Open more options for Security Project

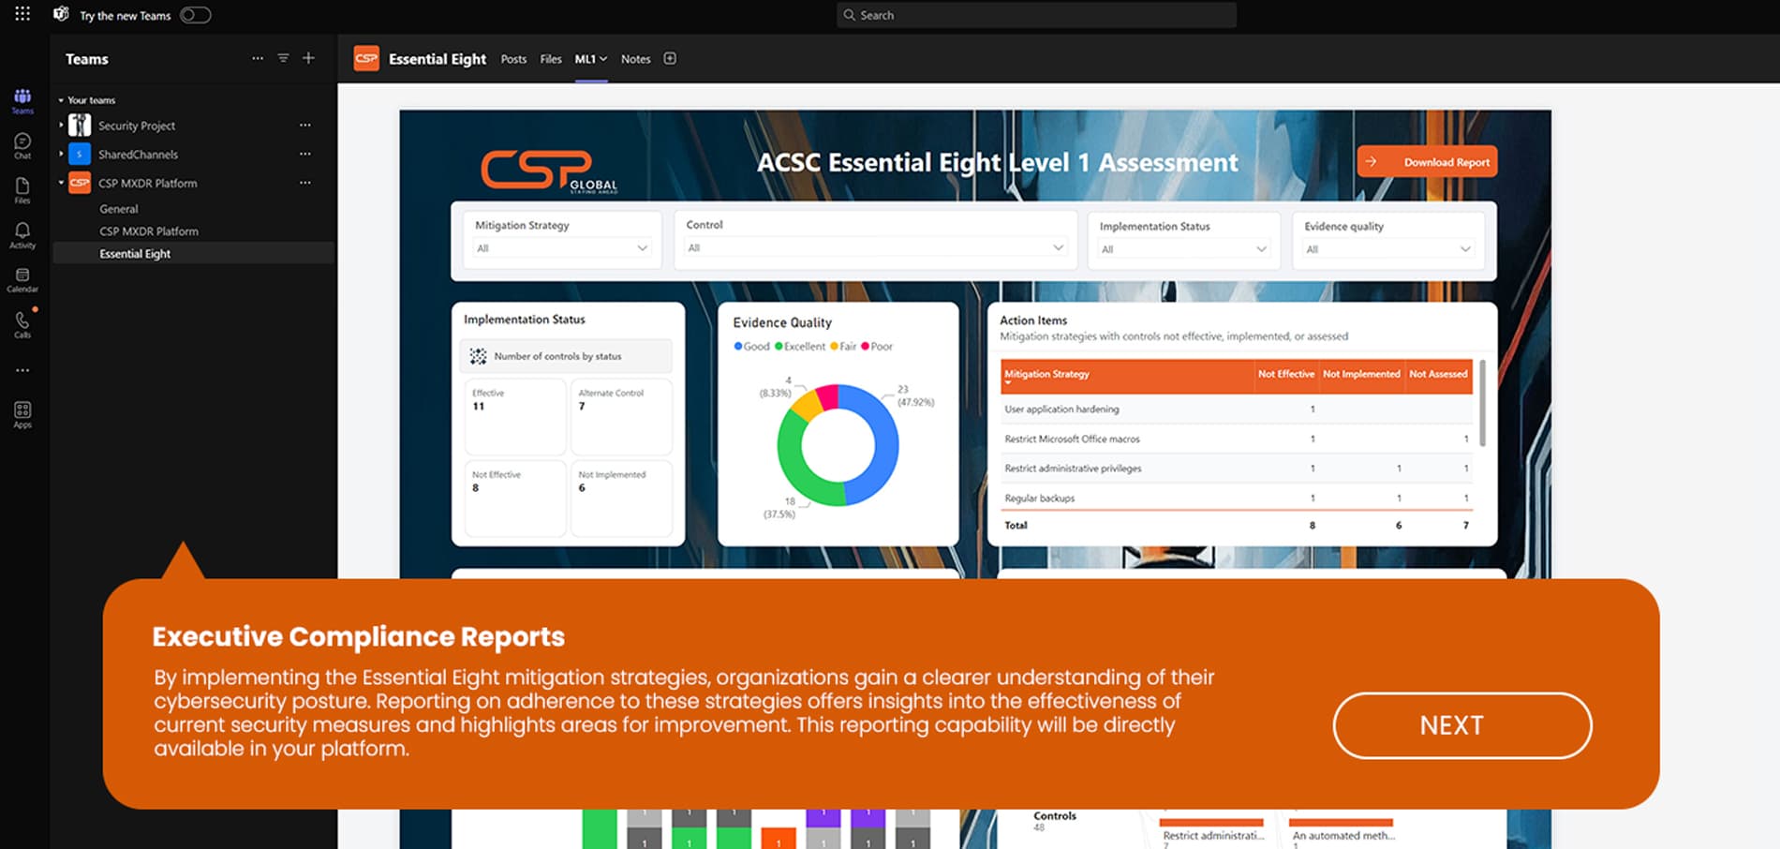point(304,125)
